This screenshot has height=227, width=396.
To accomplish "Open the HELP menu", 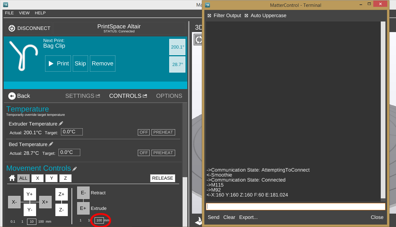I will (x=40, y=13).
